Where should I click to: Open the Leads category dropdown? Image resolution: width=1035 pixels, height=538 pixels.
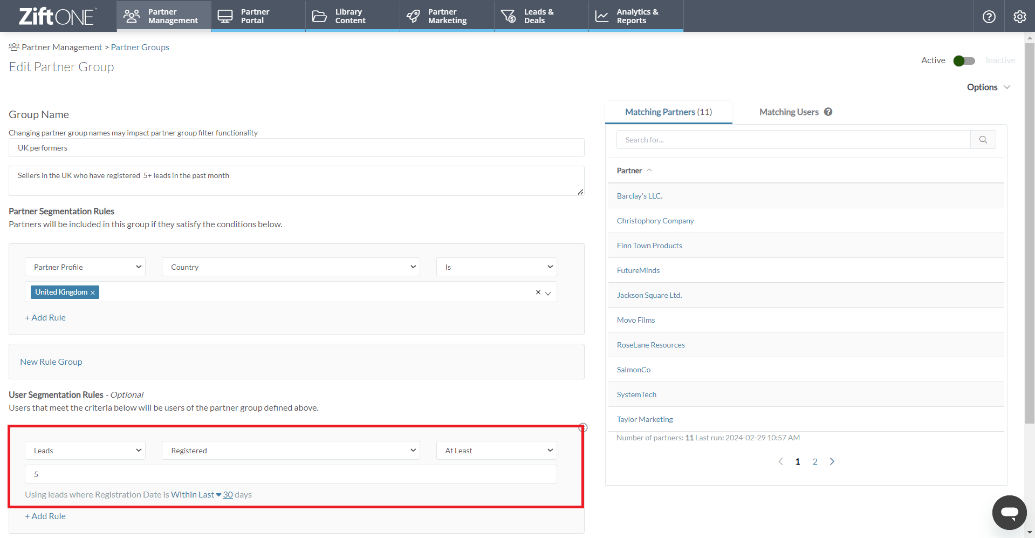(85, 451)
